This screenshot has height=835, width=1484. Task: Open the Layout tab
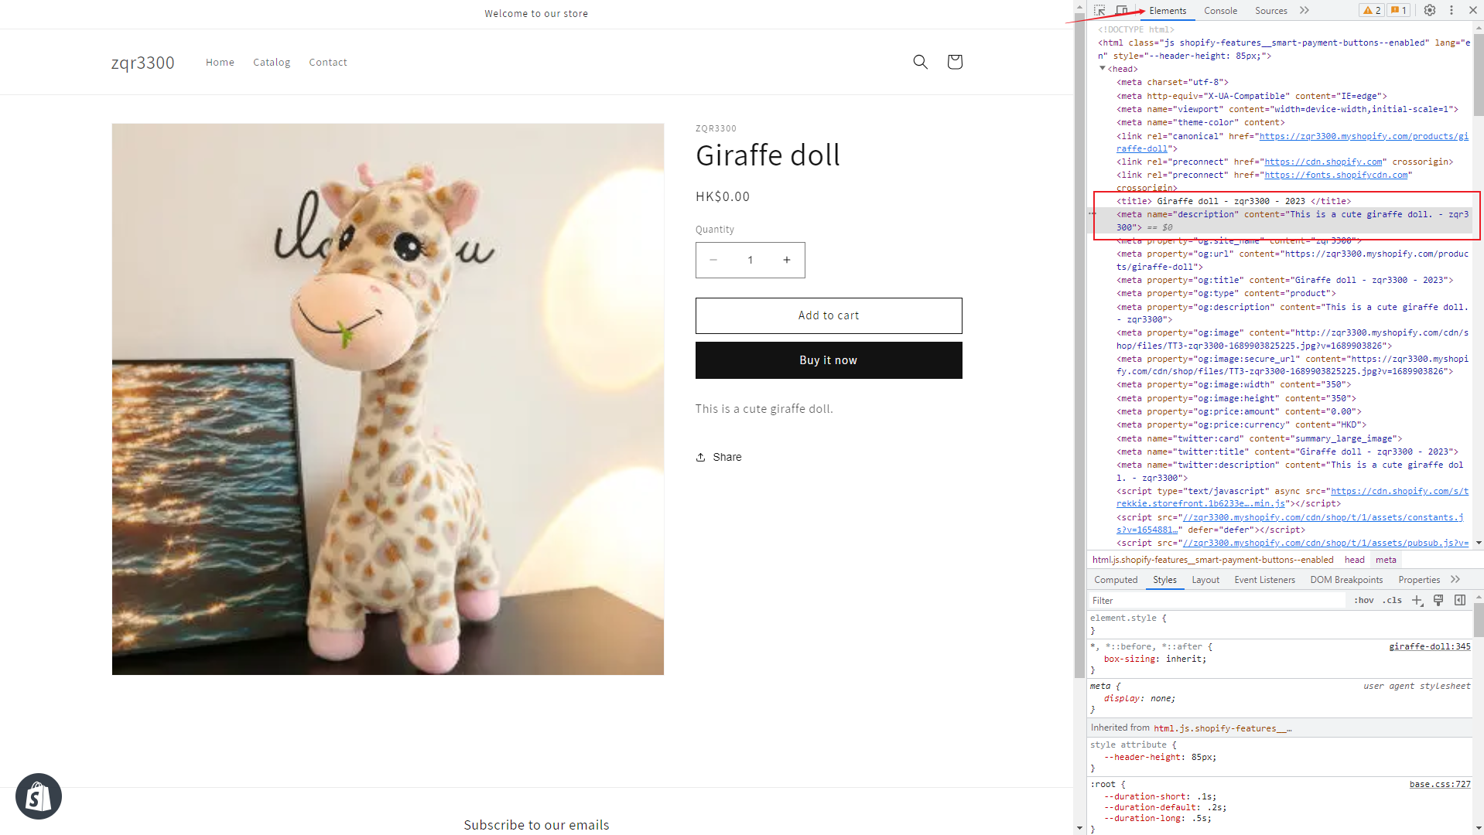(x=1205, y=580)
